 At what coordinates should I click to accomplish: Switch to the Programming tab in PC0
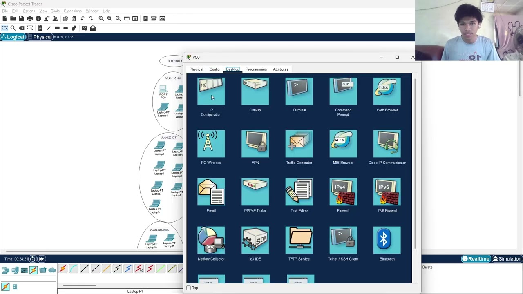(256, 69)
